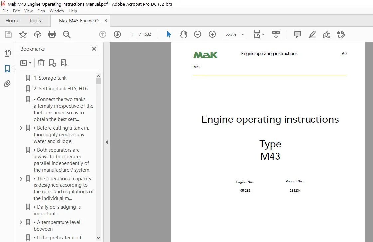Switch to the Tools tab
This screenshot has height=242, width=373.
35,21
